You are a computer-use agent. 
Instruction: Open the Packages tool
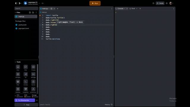click(x=18, y=75)
